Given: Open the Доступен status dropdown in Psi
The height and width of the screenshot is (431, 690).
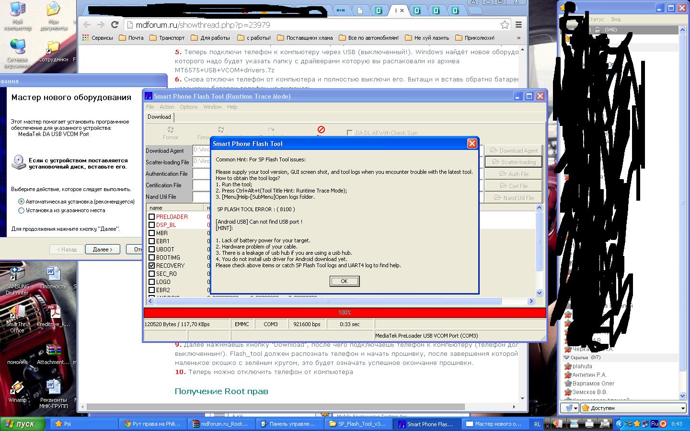Looking at the screenshot, I should point(633,408).
